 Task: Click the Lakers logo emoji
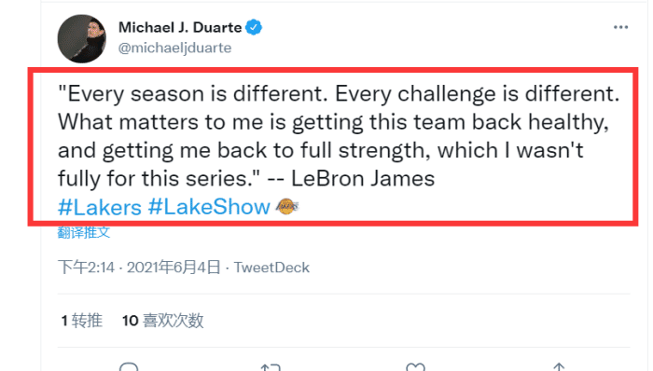click(287, 206)
